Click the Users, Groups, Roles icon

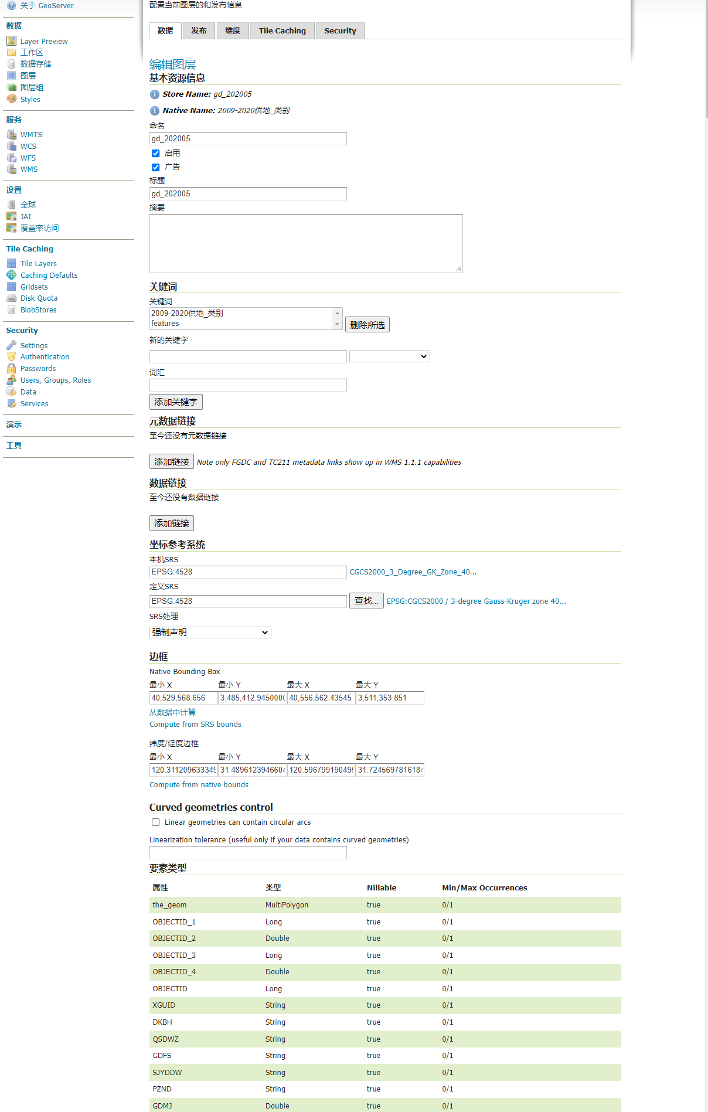click(11, 380)
